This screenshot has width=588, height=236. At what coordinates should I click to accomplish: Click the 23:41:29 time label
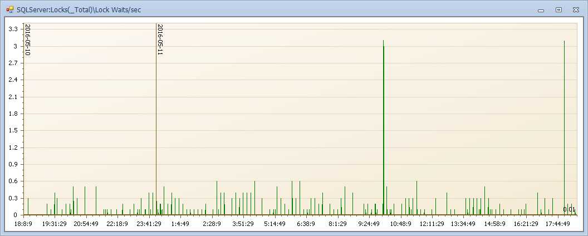tap(149, 224)
